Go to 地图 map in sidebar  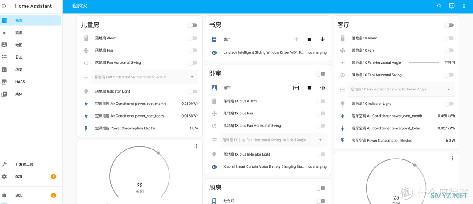[x=31, y=45]
